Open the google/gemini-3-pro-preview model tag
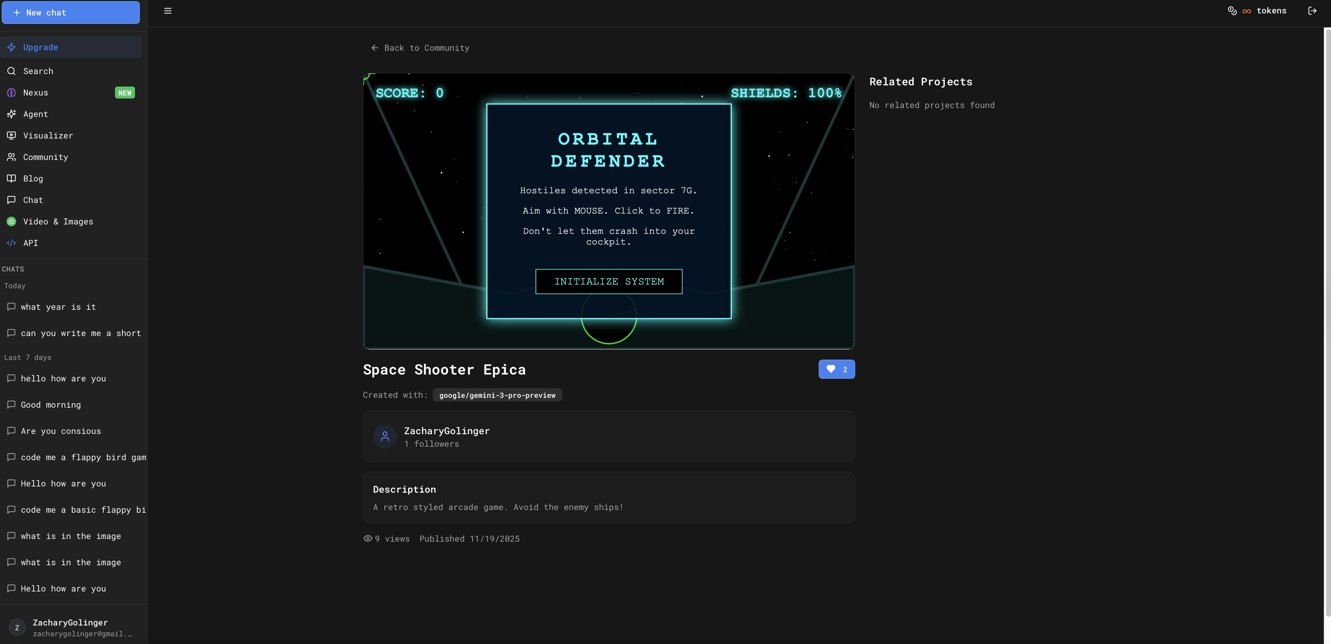 pos(496,395)
